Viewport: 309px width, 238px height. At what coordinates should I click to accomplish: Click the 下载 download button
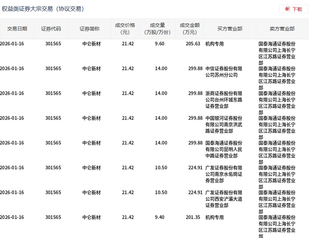294,9
